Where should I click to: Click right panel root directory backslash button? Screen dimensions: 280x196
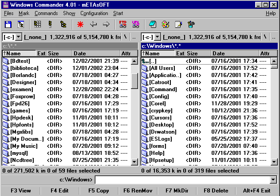pyautogui.click(x=265, y=37)
